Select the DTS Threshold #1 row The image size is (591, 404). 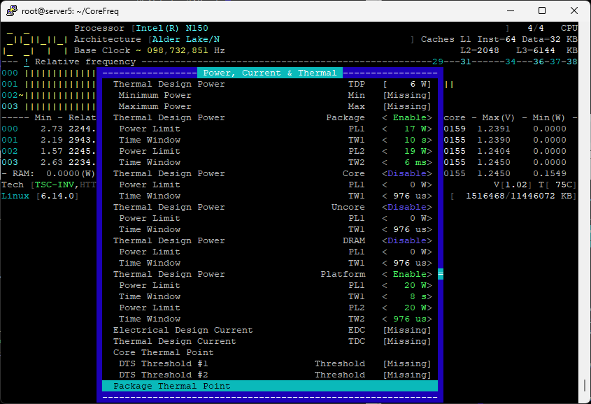coord(269,363)
